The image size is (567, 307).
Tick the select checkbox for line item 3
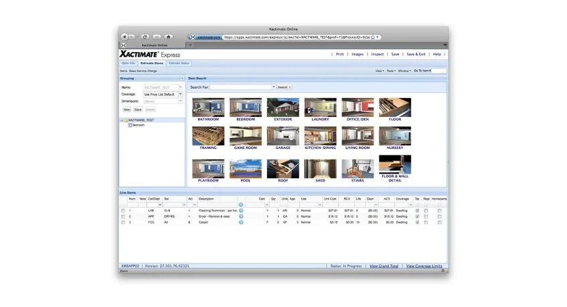pyautogui.click(x=123, y=222)
